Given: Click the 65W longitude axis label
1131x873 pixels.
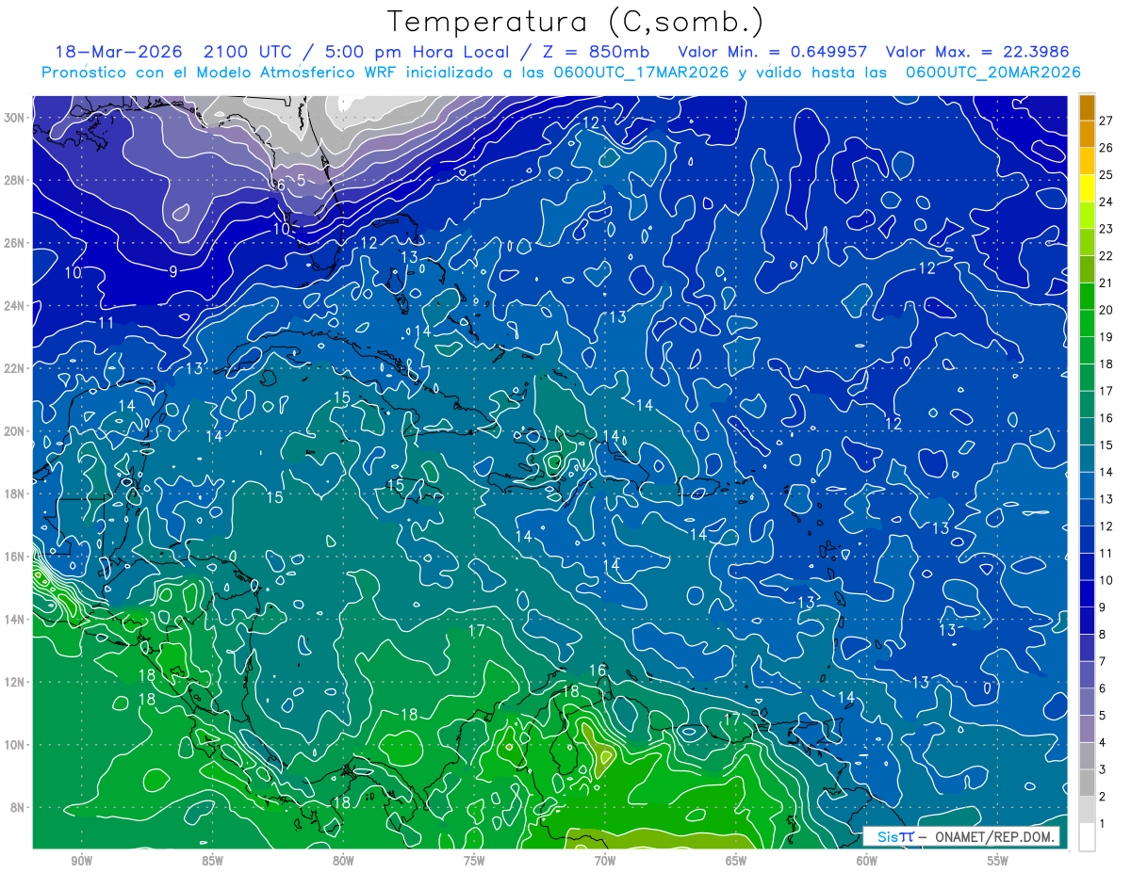Looking at the screenshot, I should (x=736, y=861).
